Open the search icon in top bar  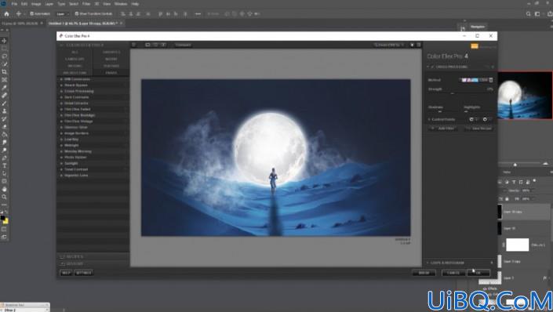click(x=528, y=14)
